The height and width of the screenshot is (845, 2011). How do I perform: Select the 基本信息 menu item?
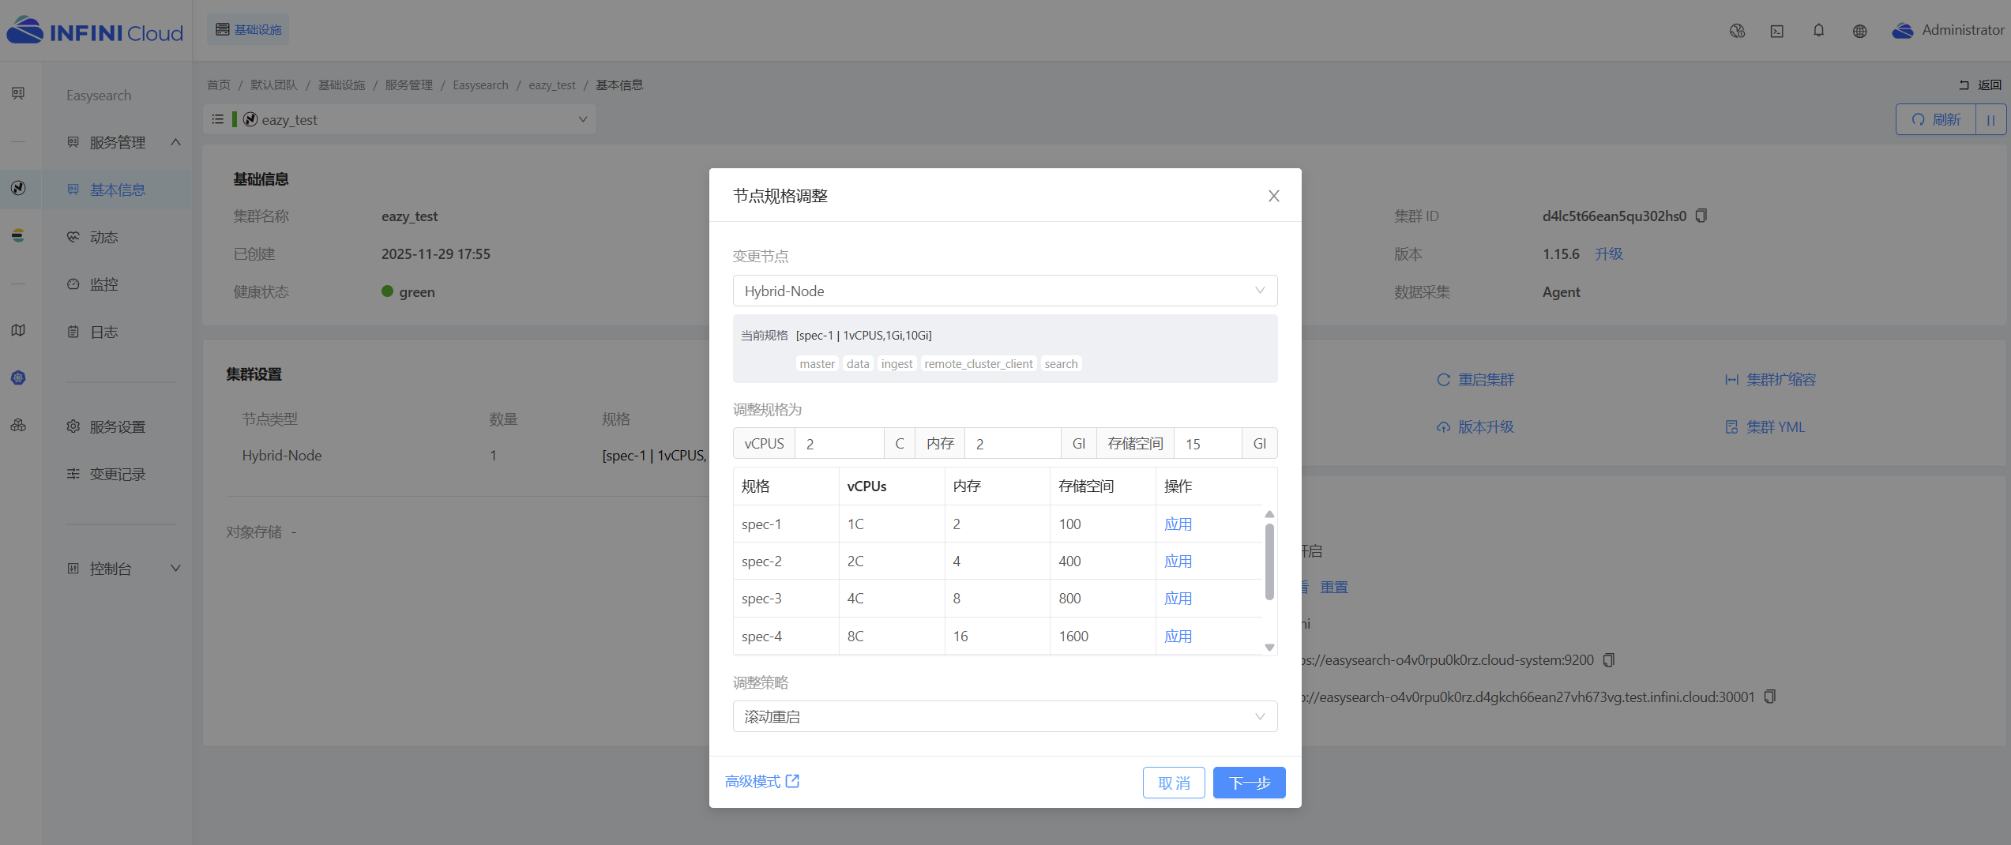coord(118,190)
